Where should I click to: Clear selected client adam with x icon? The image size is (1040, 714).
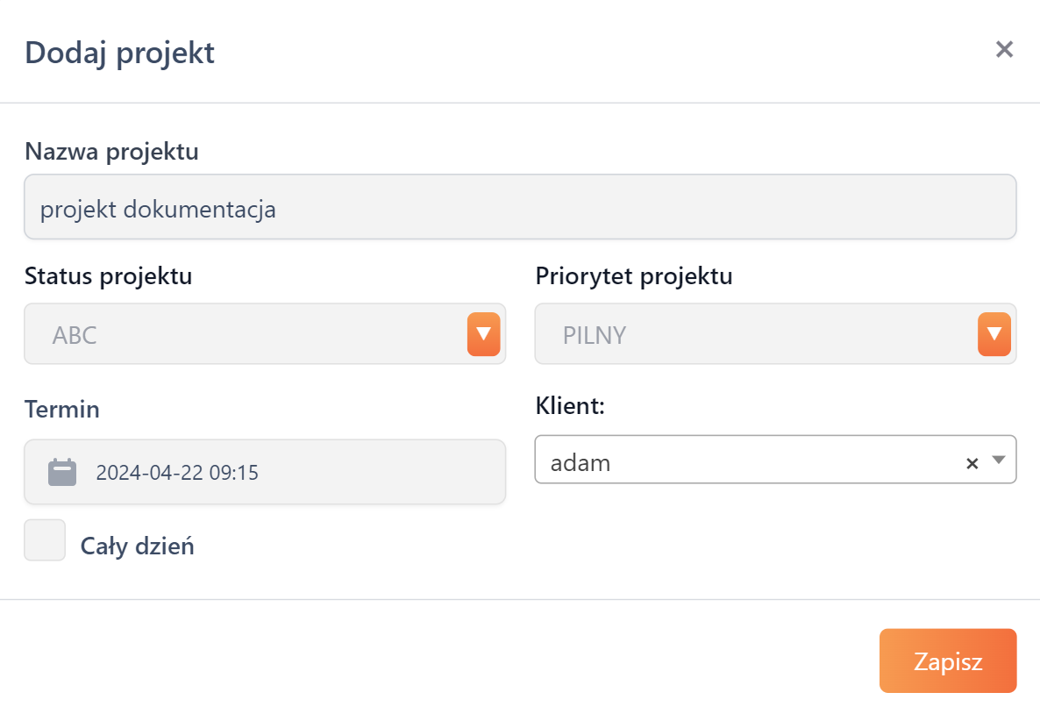point(972,463)
